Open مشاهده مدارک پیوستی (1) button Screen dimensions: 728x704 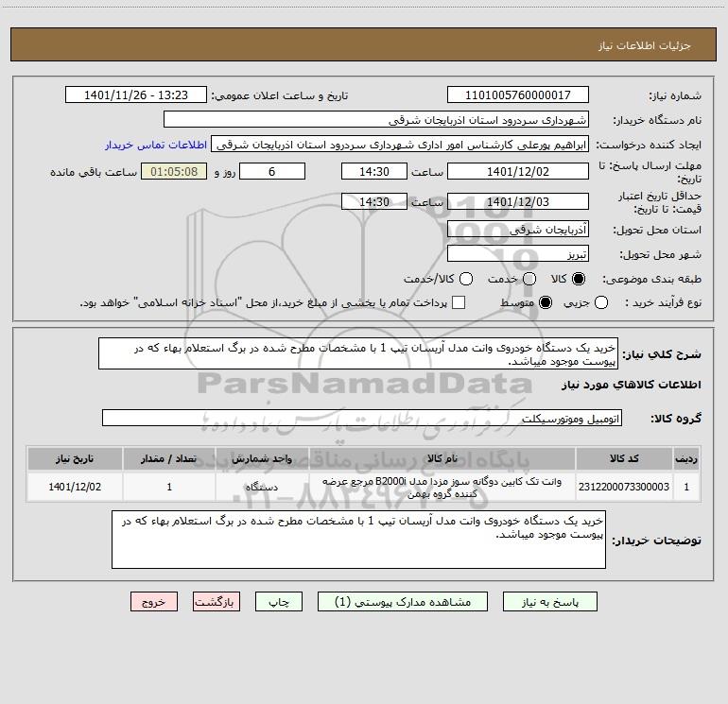[x=403, y=602]
